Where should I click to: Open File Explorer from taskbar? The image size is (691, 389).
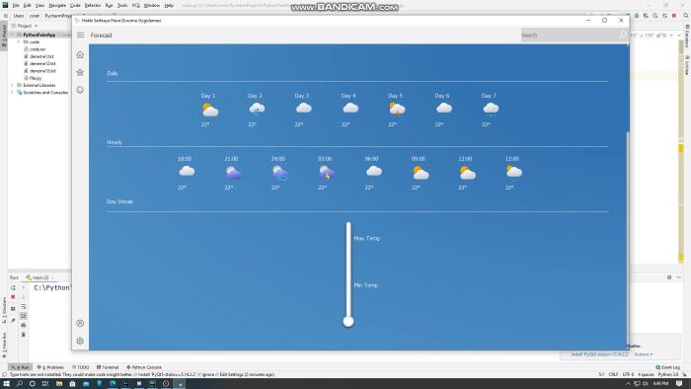click(x=59, y=384)
